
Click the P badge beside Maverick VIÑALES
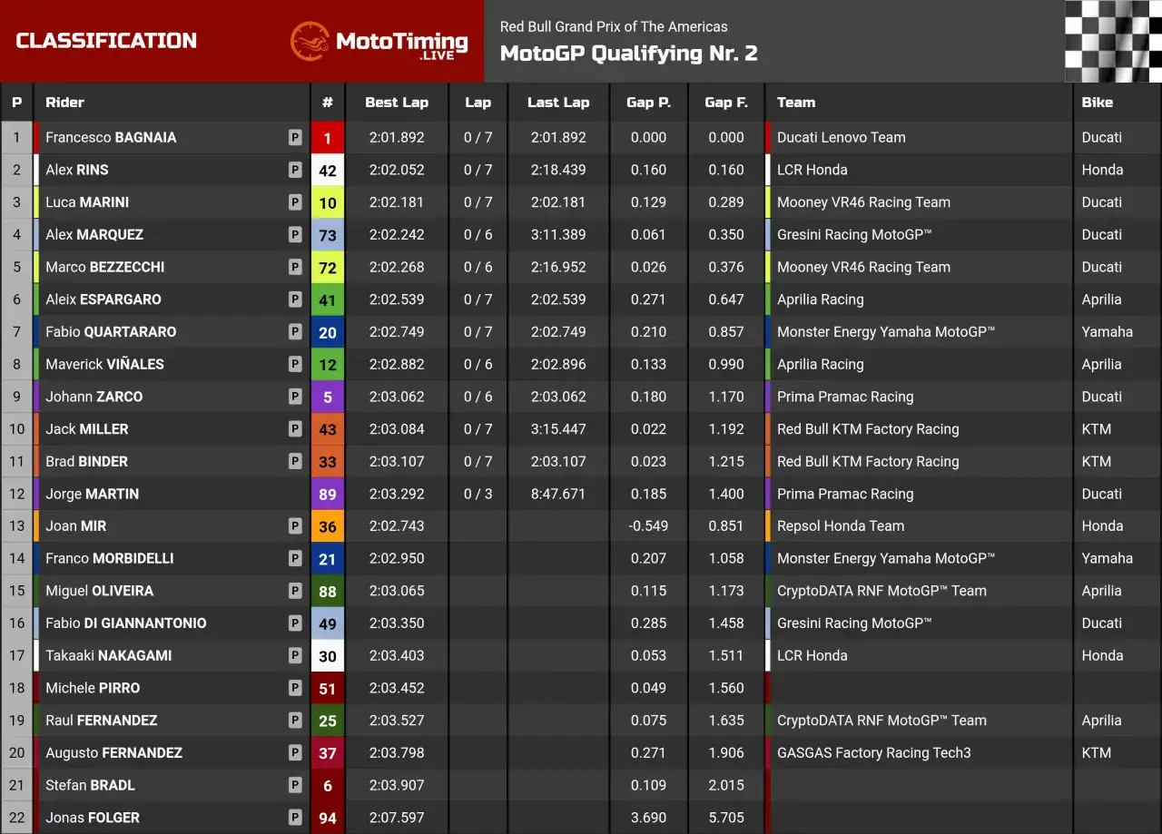295,364
